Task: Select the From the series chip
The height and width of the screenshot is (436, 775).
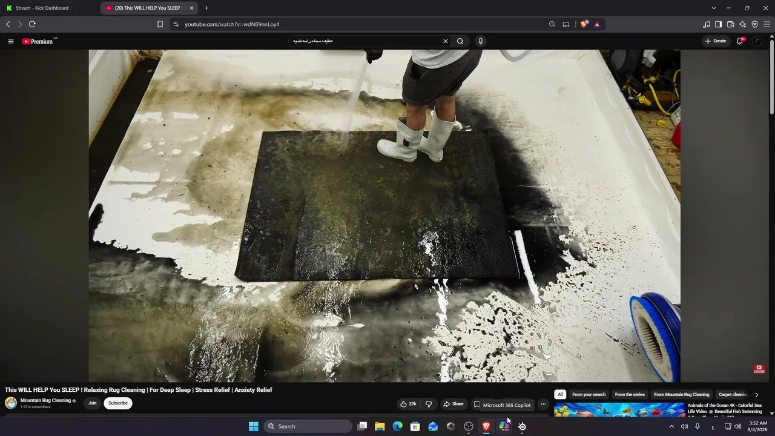Action: point(630,394)
